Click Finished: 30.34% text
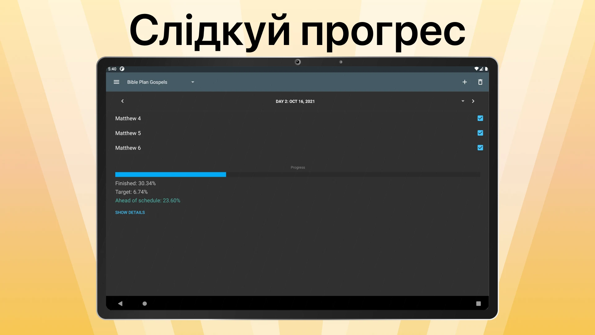This screenshot has width=595, height=335. 135,183
